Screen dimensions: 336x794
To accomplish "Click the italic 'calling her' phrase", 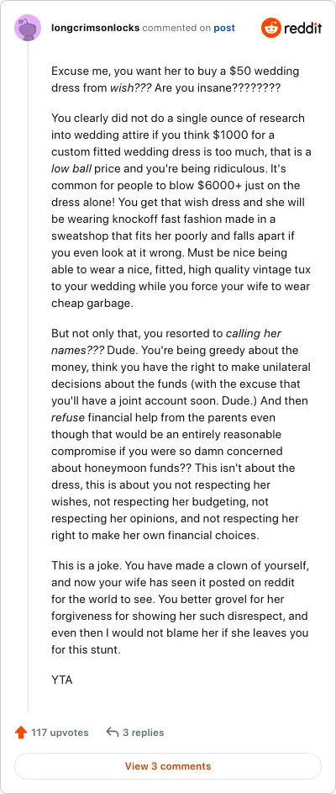I will (x=254, y=334).
